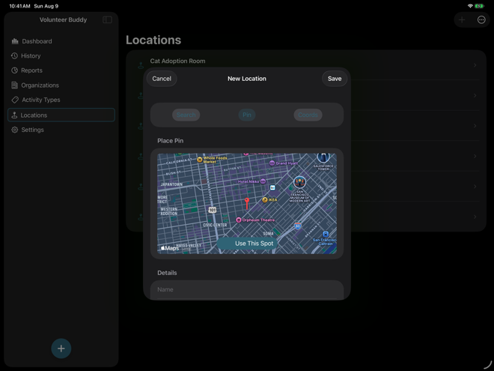This screenshot has width=494, height=371.
Task: Open the Cat Adoption Room row chevron
Action: (x=475, y=65)
